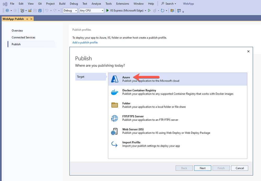Click the Save All icon
261x181 pixels.
coord(40,11)
